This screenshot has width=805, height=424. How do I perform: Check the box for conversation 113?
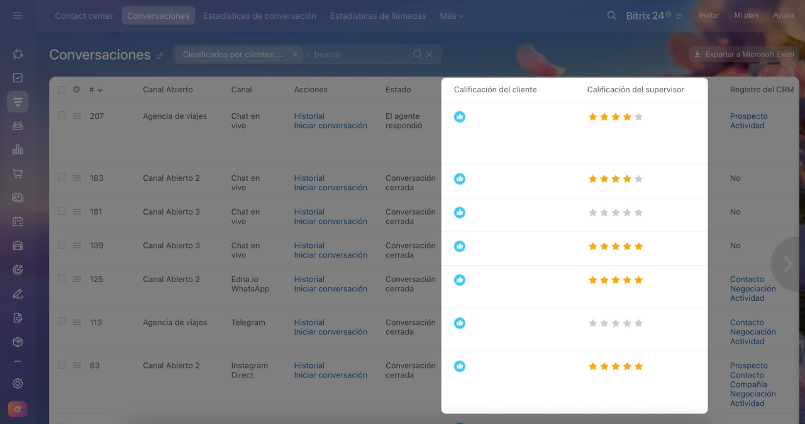[x=62, y=322]
